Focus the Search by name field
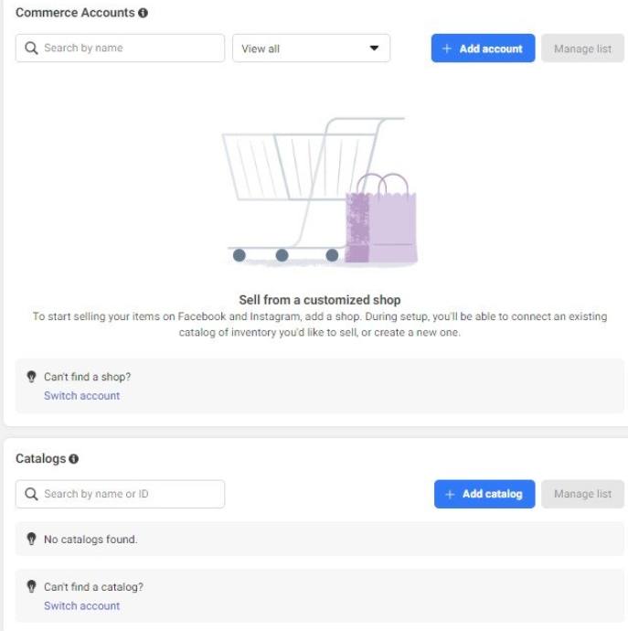Viewport: 628px width, 631px height. [x=120, y=48]
